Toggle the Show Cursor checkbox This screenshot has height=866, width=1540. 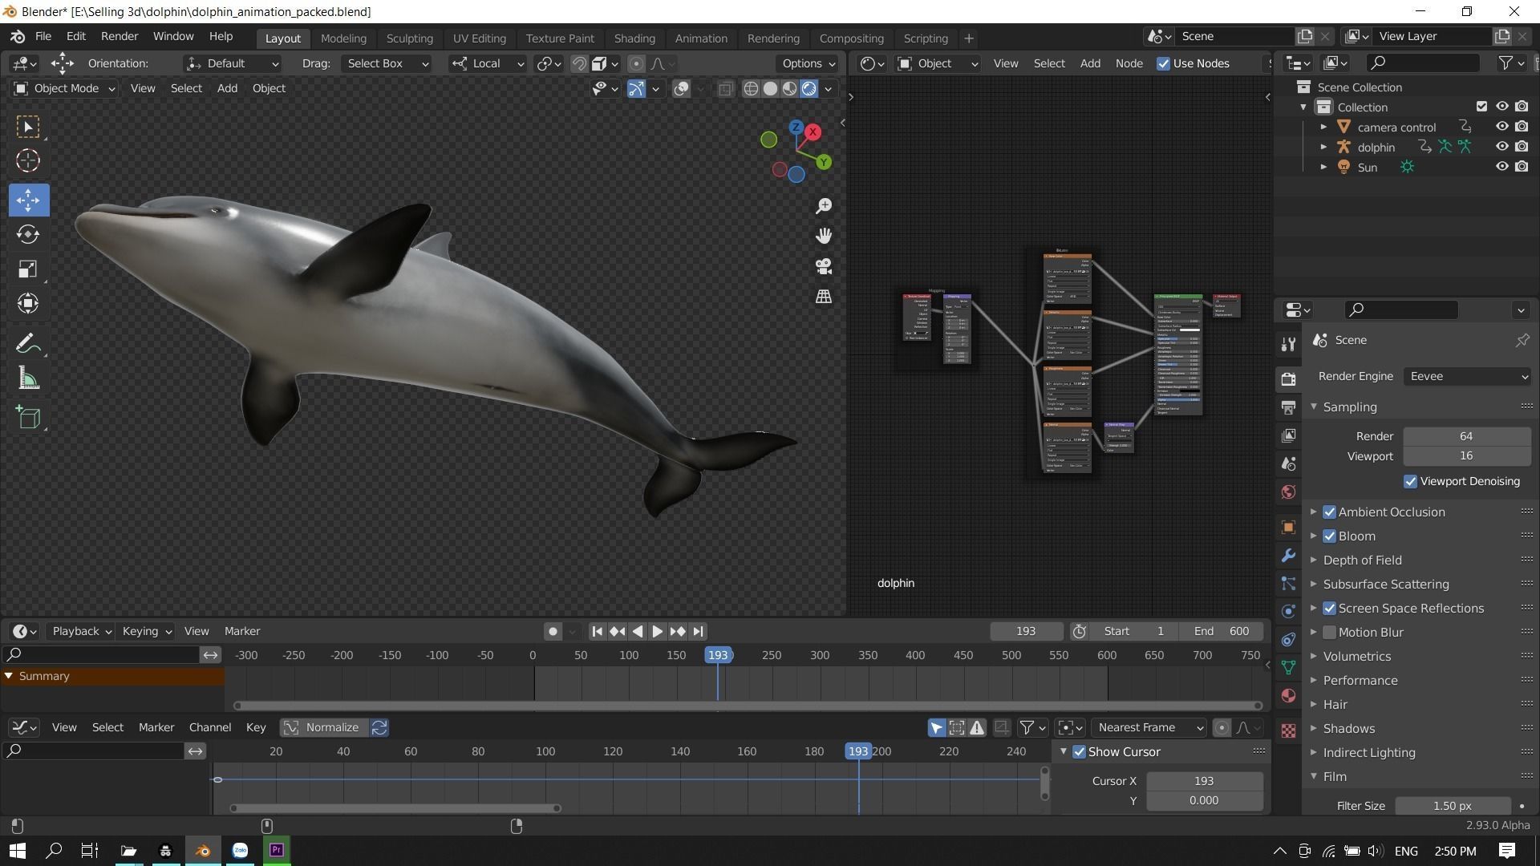(1079, 752)
